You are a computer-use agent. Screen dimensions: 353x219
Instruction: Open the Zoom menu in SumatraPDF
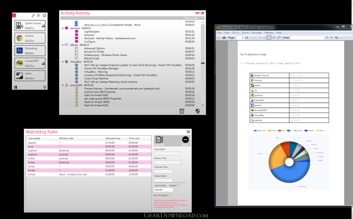pyautogui.click(x=245, y=33)
